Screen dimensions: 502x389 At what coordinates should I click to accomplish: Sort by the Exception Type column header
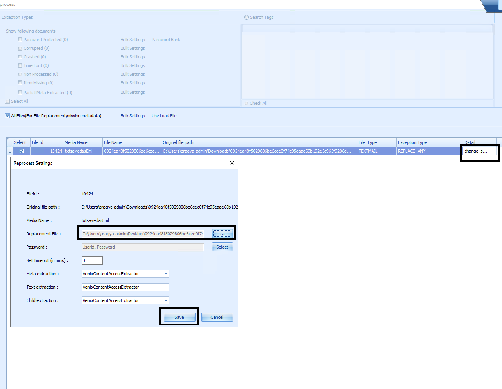[x=430, y=142]
